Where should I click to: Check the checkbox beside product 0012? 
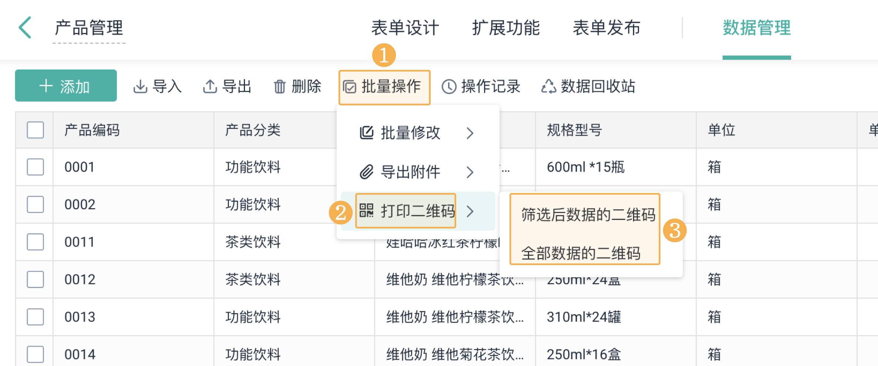click(35, 279)
